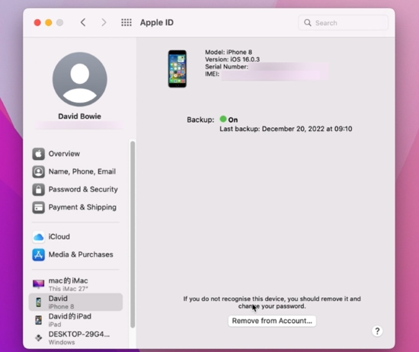Click the lock icon for Password & Security

point(39,190)
